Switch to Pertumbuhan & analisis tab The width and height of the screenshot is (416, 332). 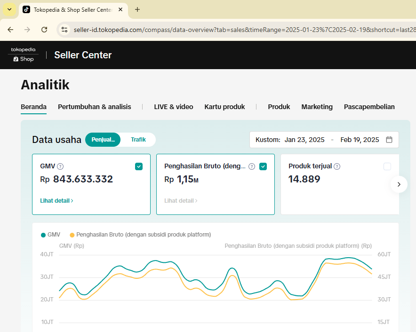coord(95,107)
